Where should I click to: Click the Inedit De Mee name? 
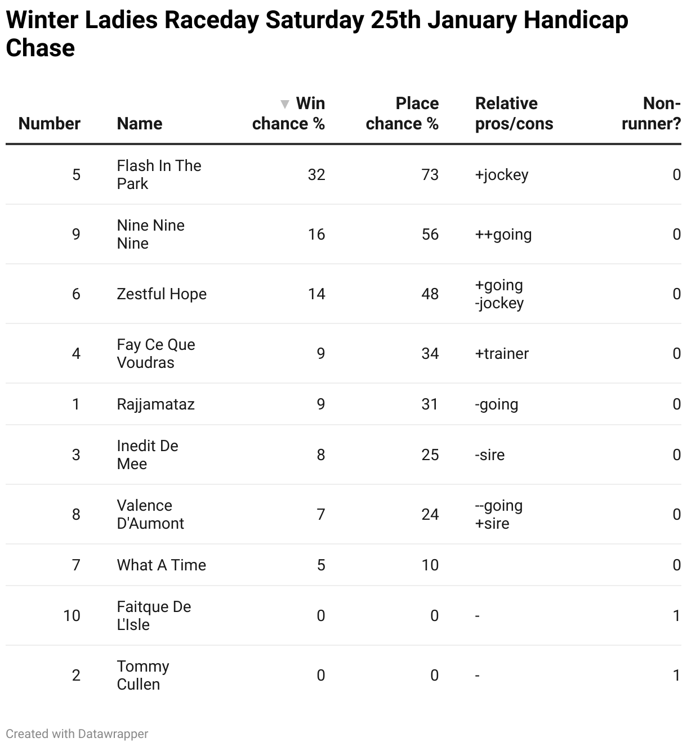tap(148, 454)
